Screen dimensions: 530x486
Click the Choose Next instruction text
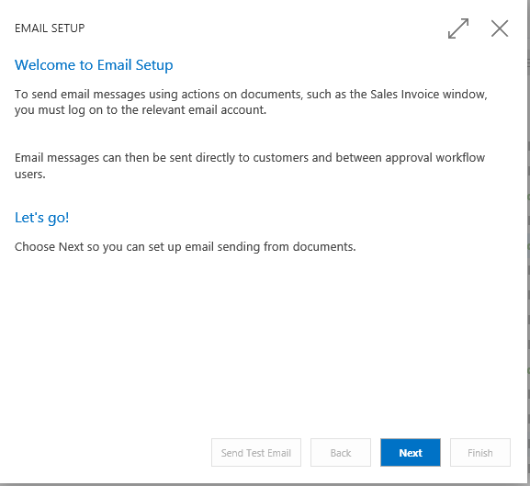tap(186, 247)
